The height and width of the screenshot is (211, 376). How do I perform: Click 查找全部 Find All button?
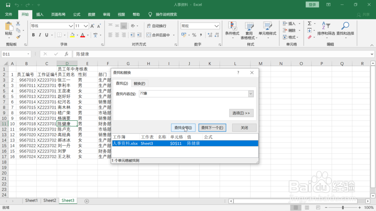coord(183,127)
